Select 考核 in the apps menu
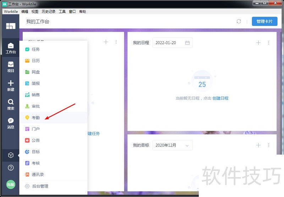 54,163
